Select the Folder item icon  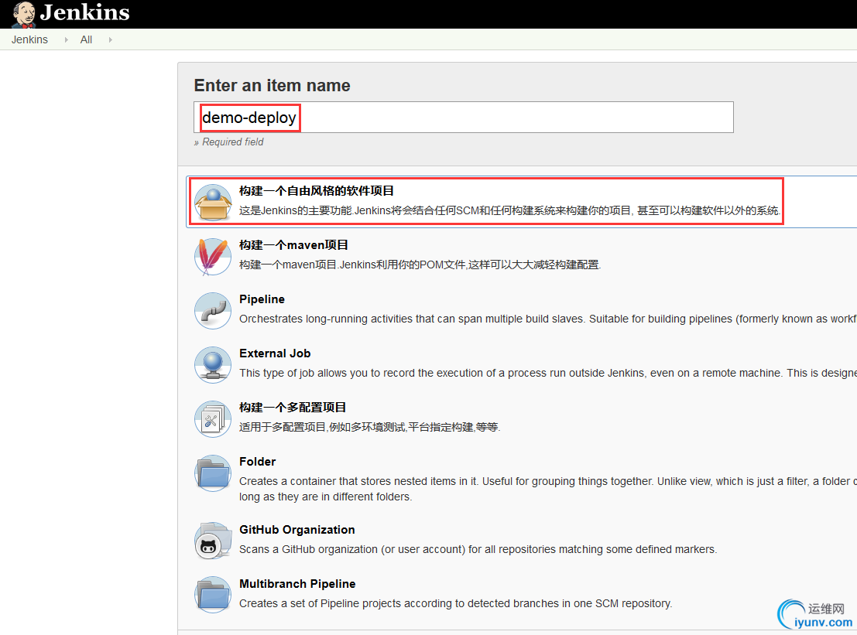[x=213, y=473]
